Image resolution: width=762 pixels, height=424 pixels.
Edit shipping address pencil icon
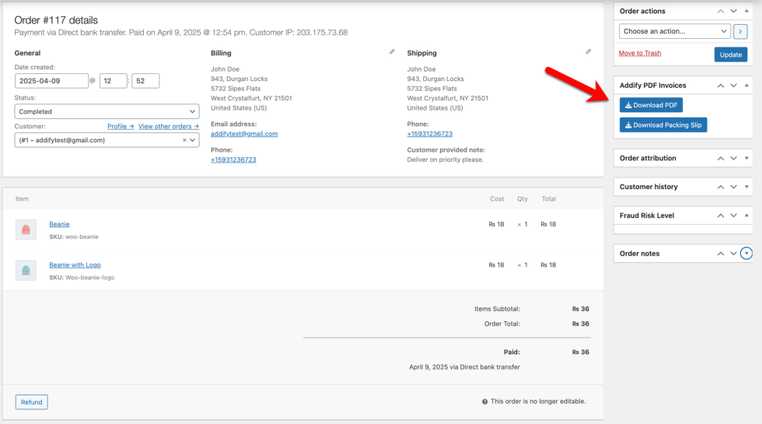589,52
